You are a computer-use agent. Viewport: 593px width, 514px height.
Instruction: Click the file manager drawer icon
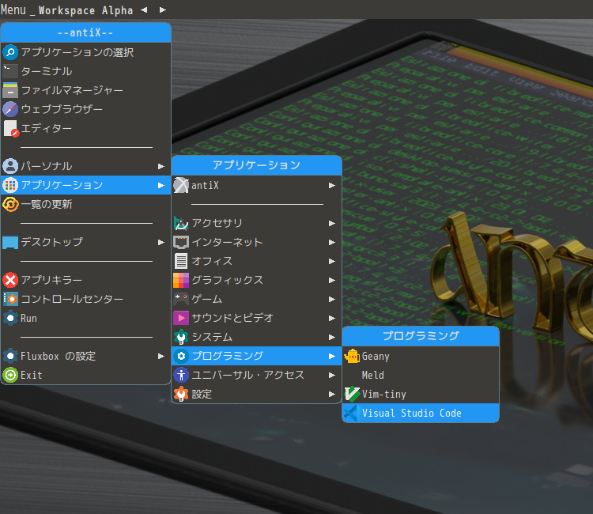click(10, 90)
